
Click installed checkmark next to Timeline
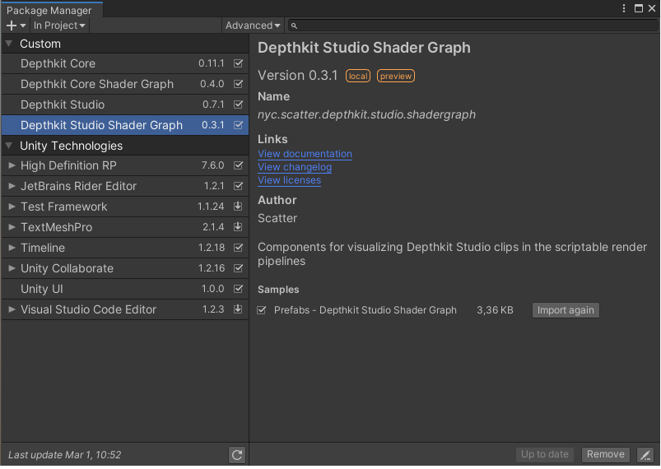pyautogui.click(x=239, y=248)
